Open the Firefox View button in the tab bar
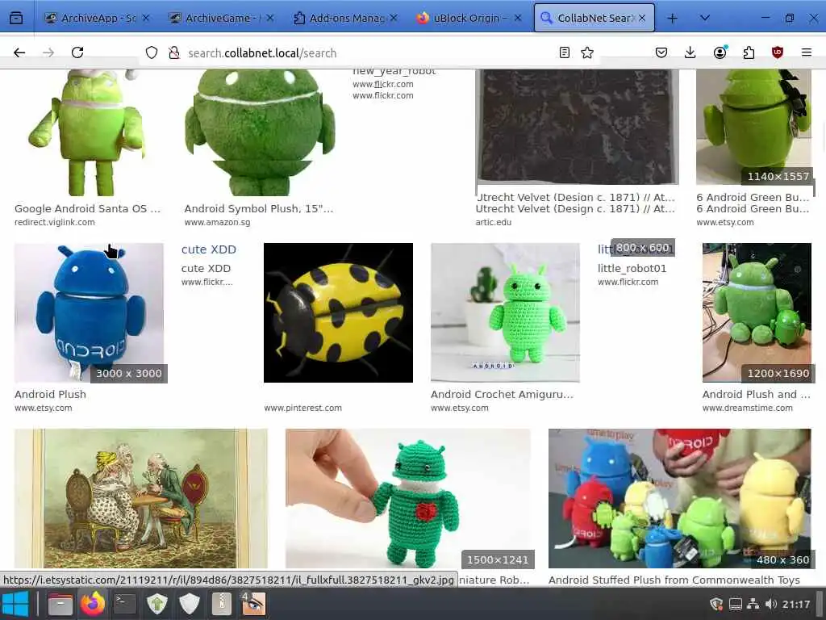The width and height of the screenshot is (826, 620). tap(16, 18)
